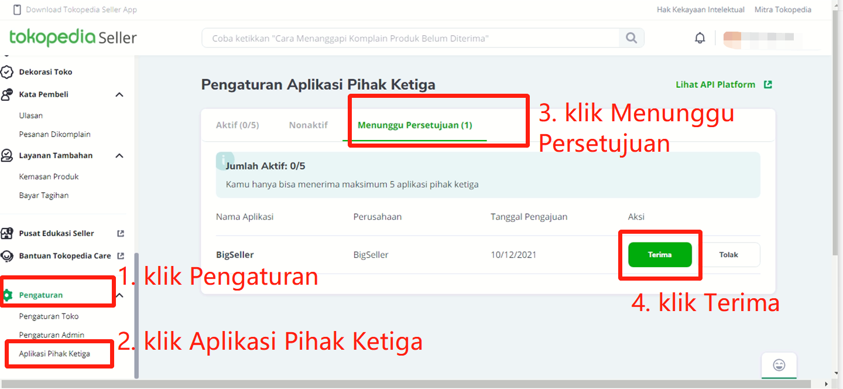Open the Mitra Tokopedia link
Screen dimensions: 843x389
click(783, 9)
